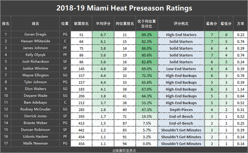The image size is (248, 153).
Task: Select the Goran Dragic player name cell
Action: (x=35, y=34)
